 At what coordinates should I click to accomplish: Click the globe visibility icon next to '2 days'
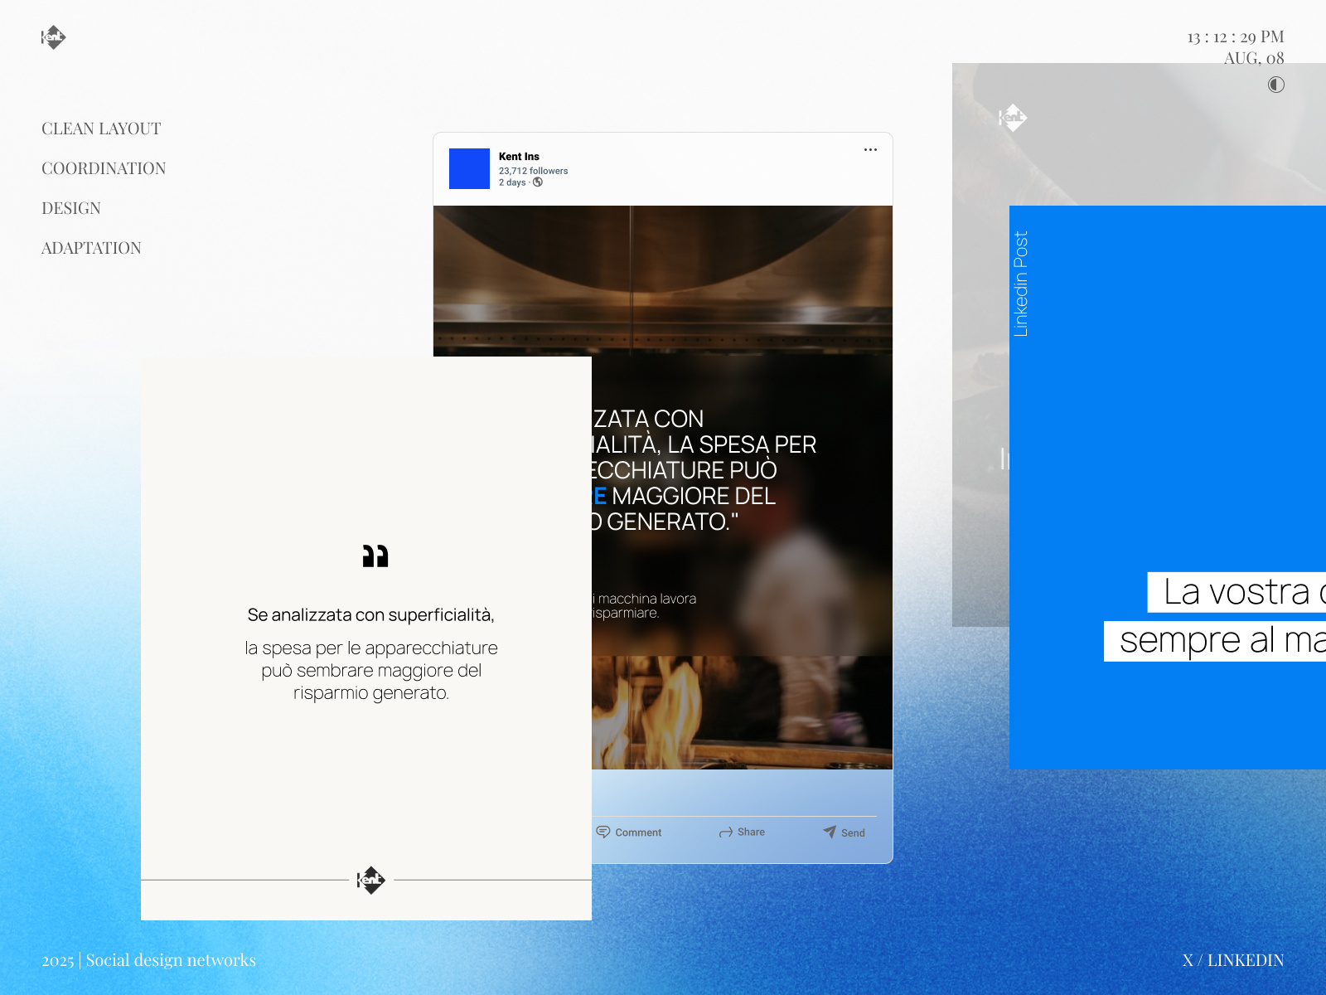click(538, 182)
